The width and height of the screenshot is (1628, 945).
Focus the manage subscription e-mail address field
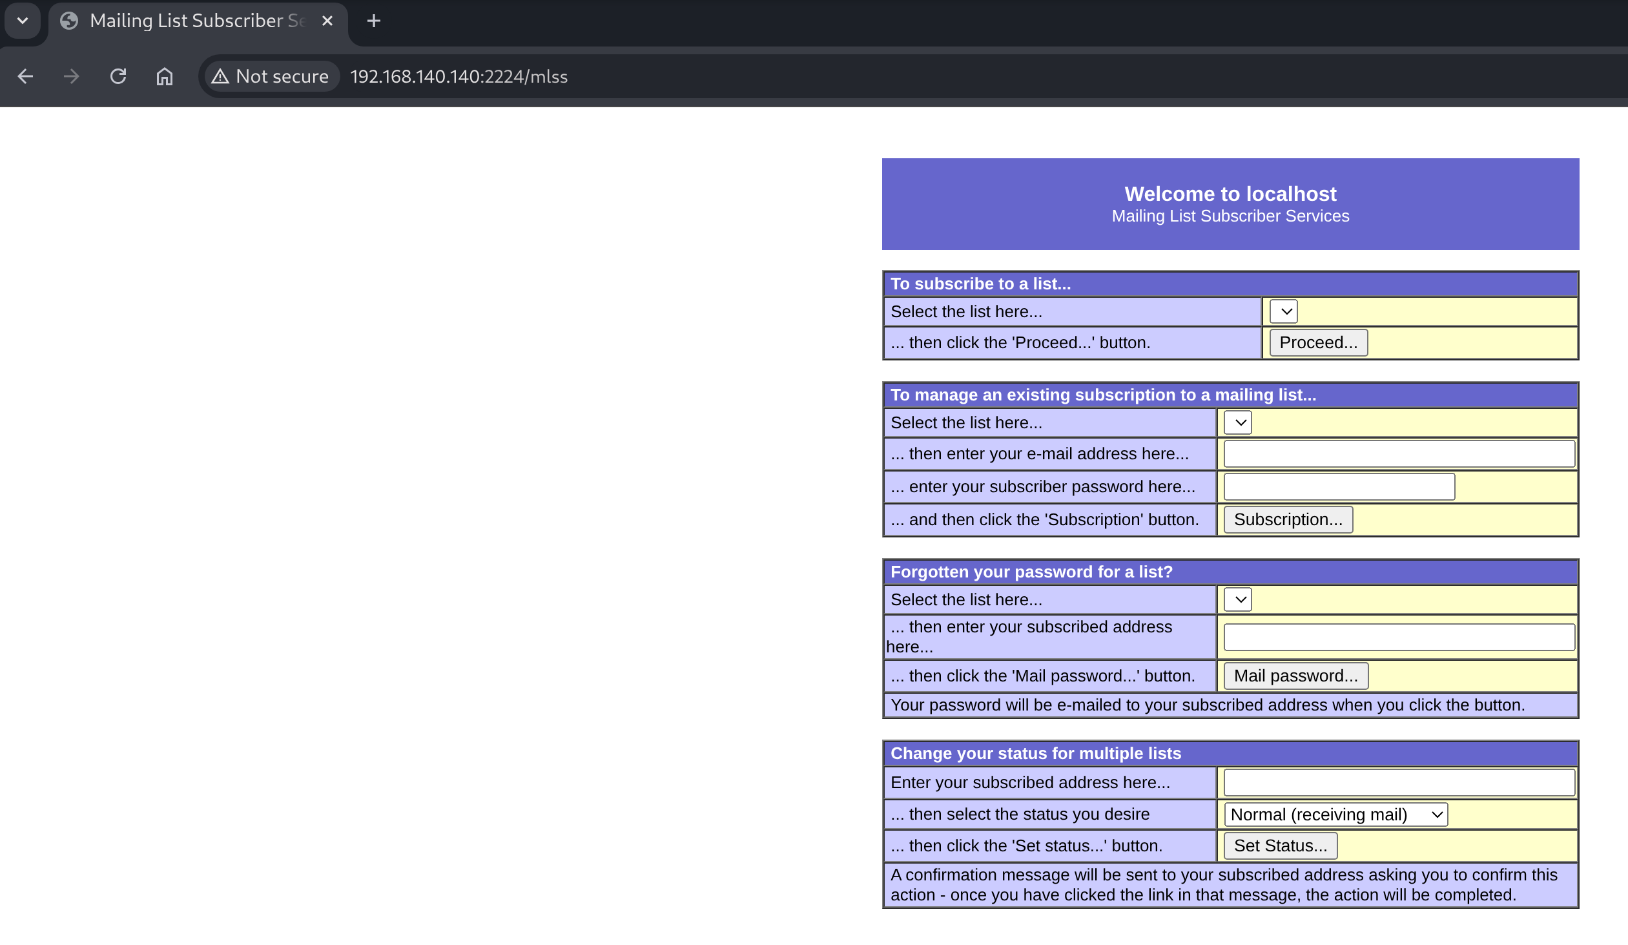coord(1399,453)
